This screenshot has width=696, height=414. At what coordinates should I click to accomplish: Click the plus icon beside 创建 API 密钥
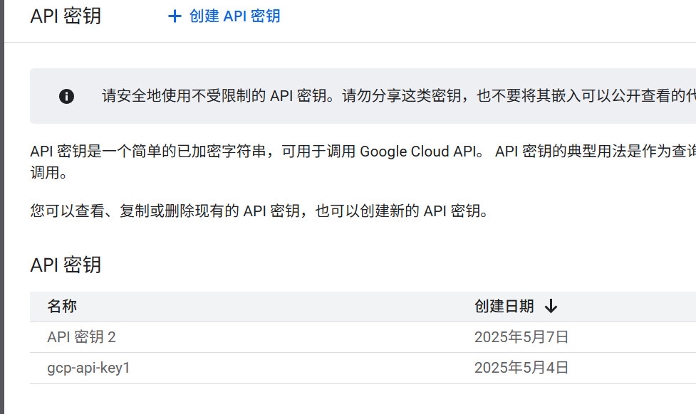point(175,16)
